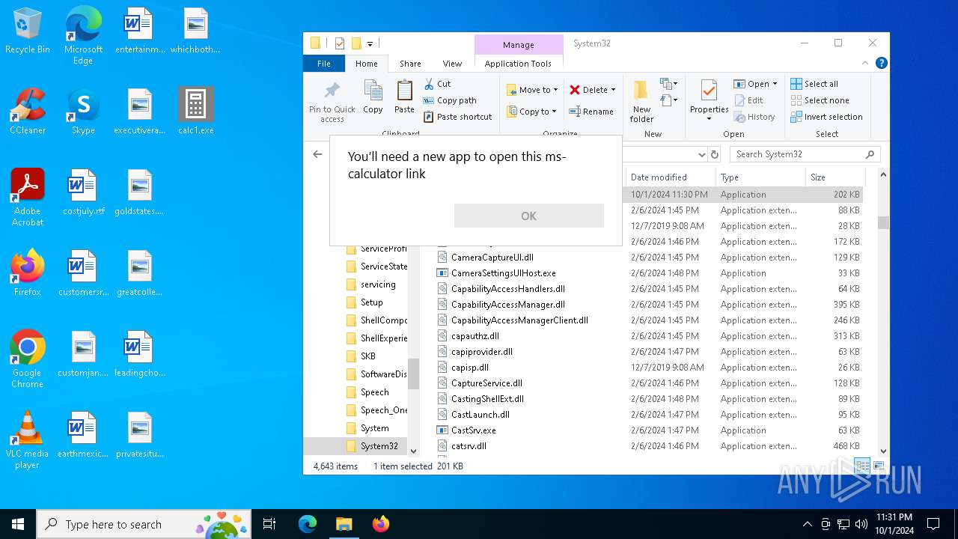Image resolution: width=958 pixels, height=539 pixels.
Task: Select CameraCaptureUI.dll file
Action: 492,258
